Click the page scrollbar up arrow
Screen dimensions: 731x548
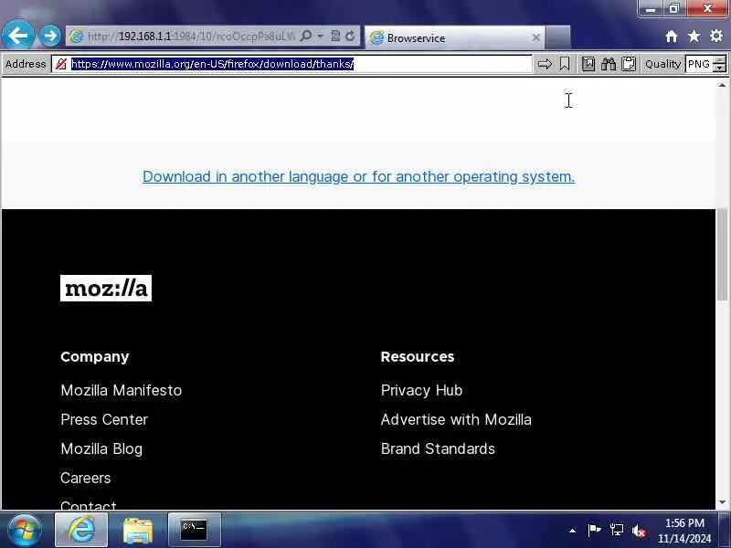pyautogui.click(x=722, y=85)
